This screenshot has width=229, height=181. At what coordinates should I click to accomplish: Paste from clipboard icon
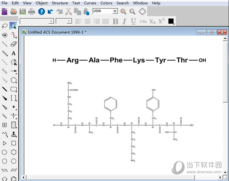[86, 11]
